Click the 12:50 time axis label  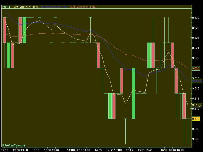tap(16, 150)
